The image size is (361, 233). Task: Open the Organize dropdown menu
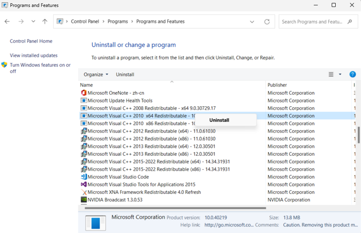[x=96, y=74]
